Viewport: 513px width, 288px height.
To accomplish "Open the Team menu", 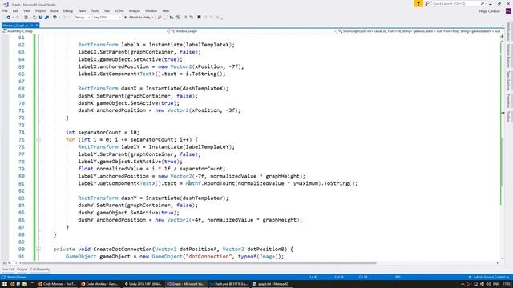I will click(x=82, y=10).
